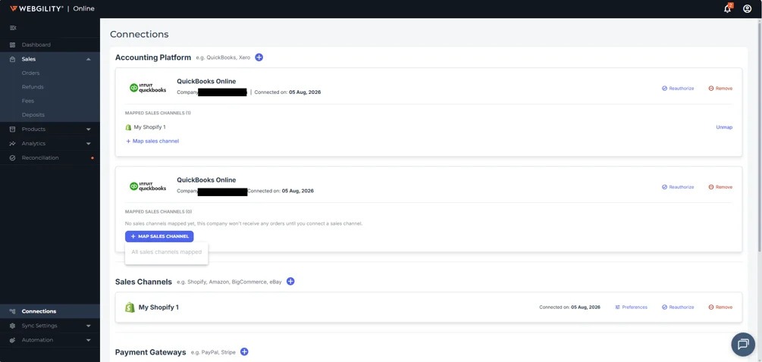
Task: Click Payment Gateways heading
Action: click(x=151, y=352)
